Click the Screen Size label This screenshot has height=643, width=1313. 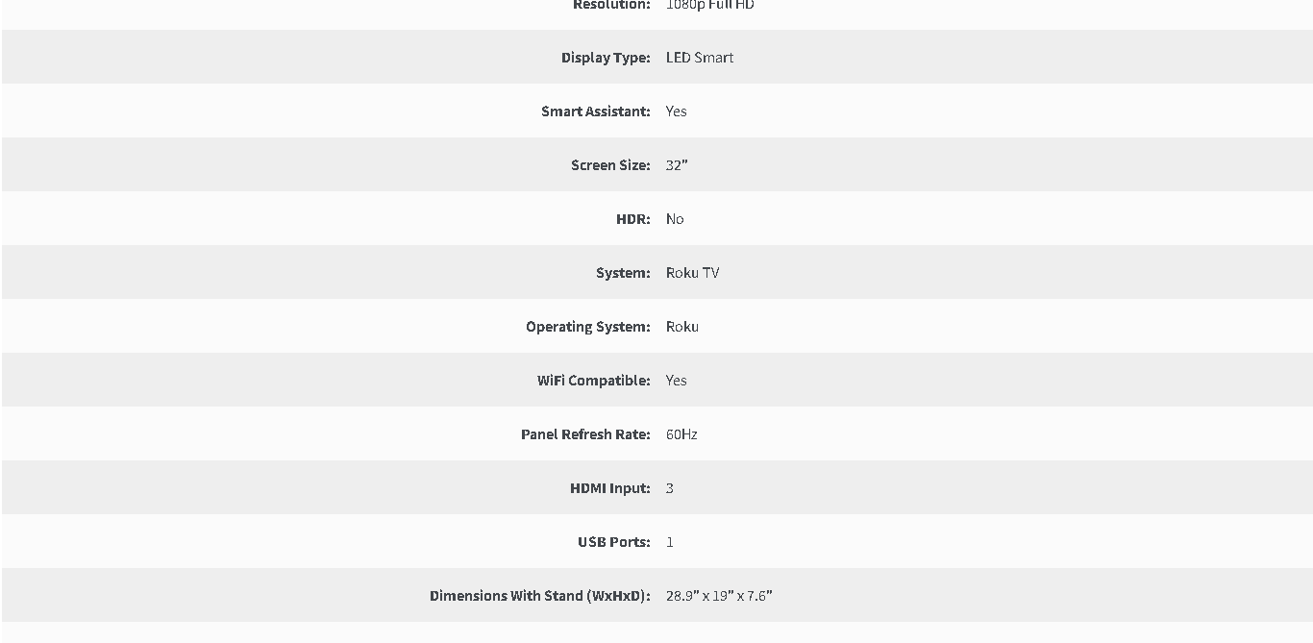point(610,165)
